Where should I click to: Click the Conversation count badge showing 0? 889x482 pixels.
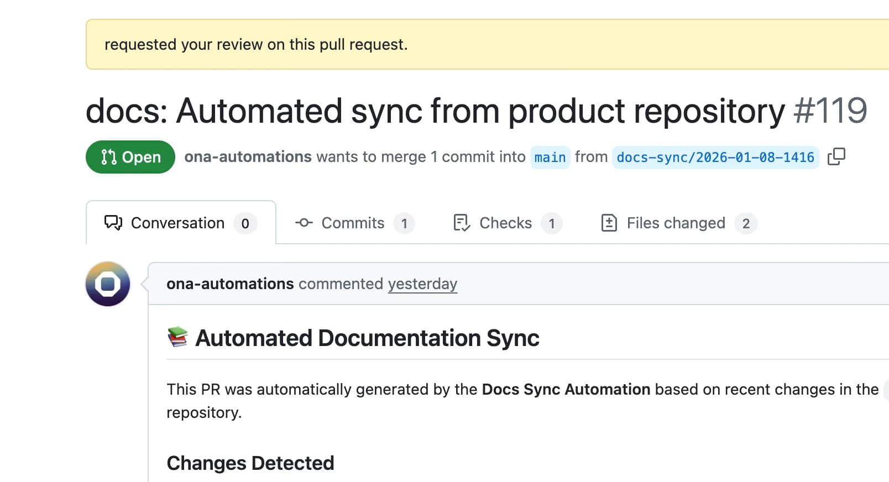point(245,223)
